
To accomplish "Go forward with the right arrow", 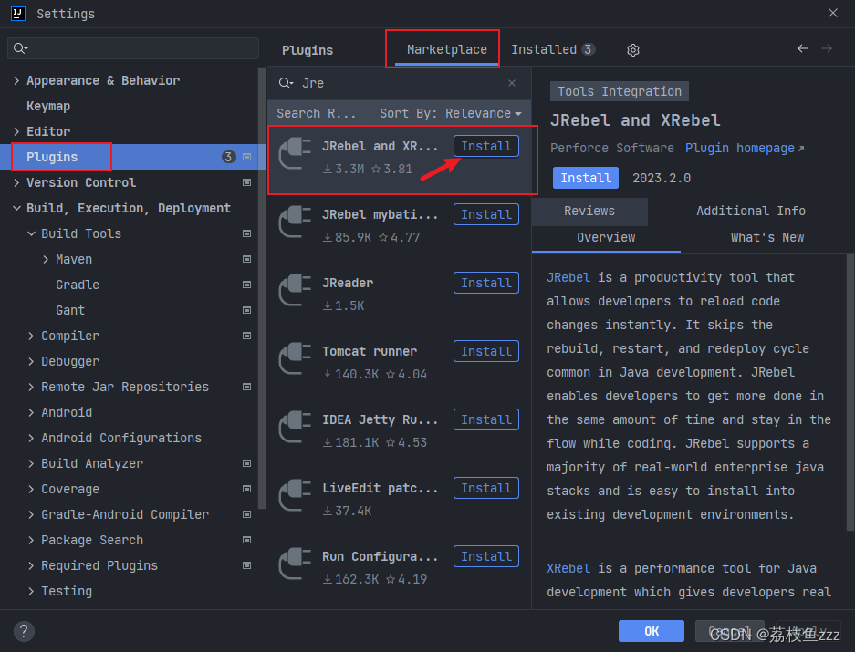I will [x=827, y=48].
